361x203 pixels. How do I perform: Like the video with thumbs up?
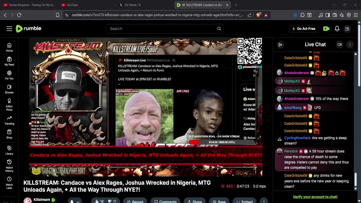click(99, 201)
